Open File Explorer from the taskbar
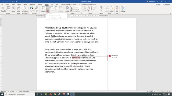Viewport: 172px width, 96px height. pyautogui.click(x=46, y=94)
